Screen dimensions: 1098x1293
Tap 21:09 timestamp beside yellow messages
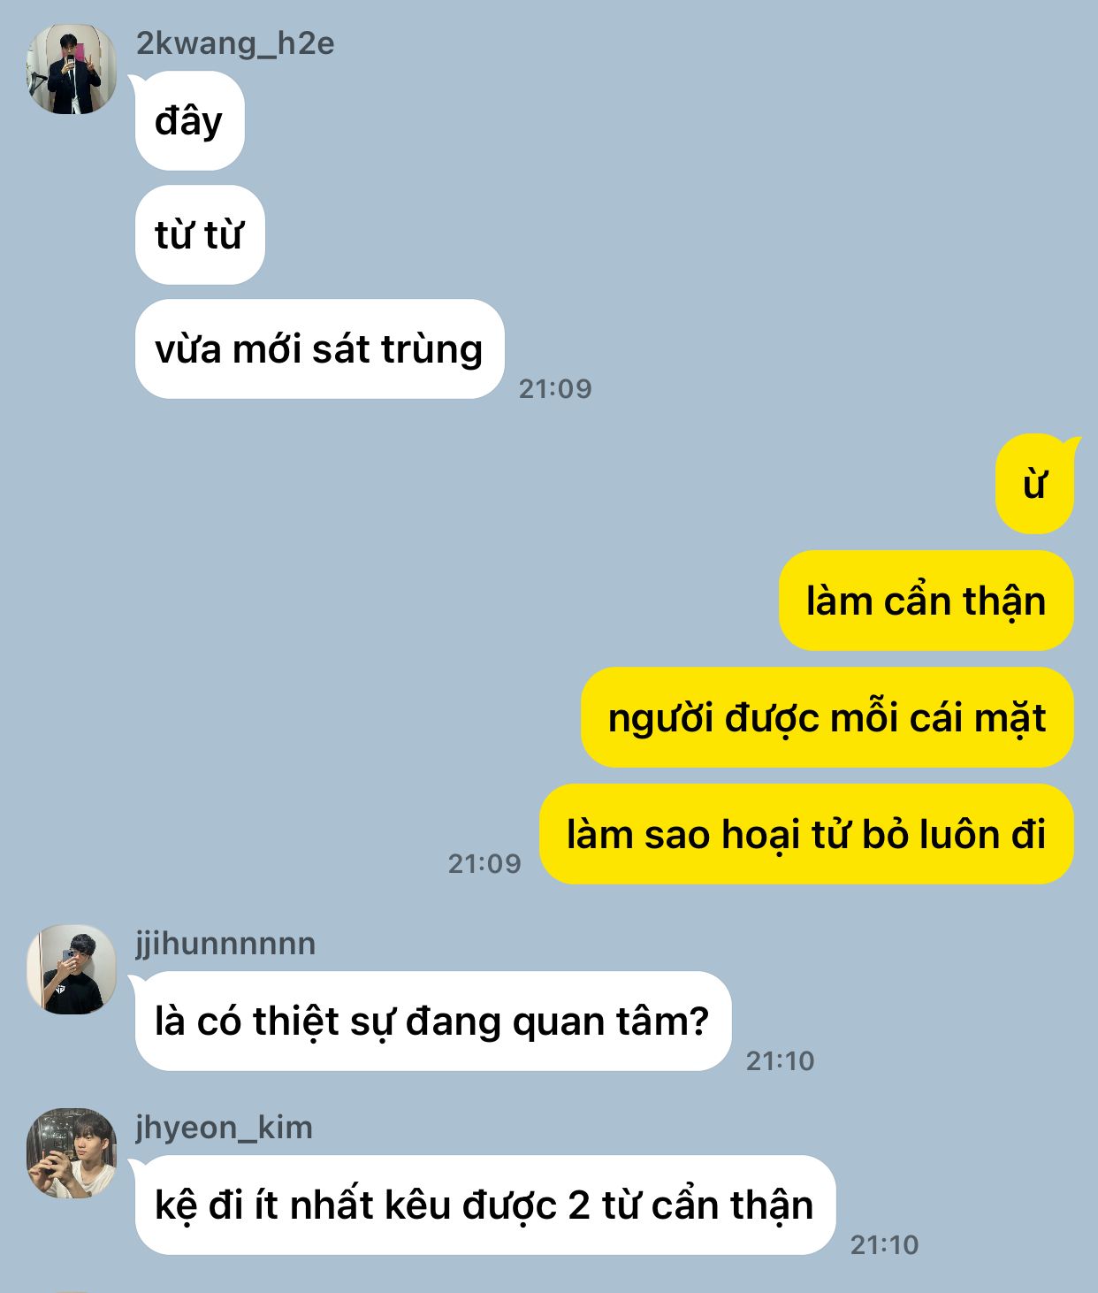484,863
